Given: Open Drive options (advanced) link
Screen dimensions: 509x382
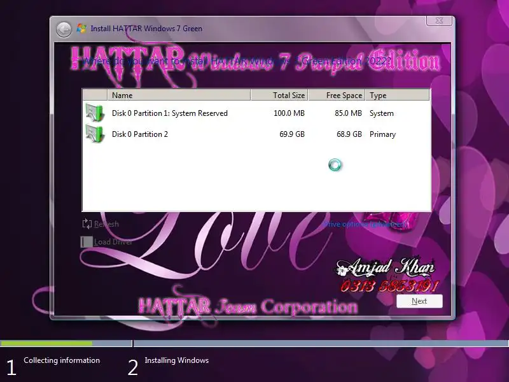Looking at the screenshot, I should [x=365, y=224].
